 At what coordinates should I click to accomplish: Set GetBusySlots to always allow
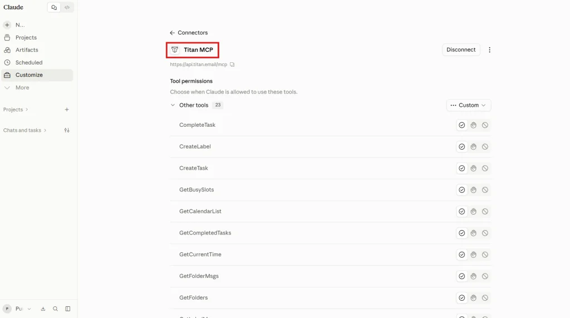461,190
